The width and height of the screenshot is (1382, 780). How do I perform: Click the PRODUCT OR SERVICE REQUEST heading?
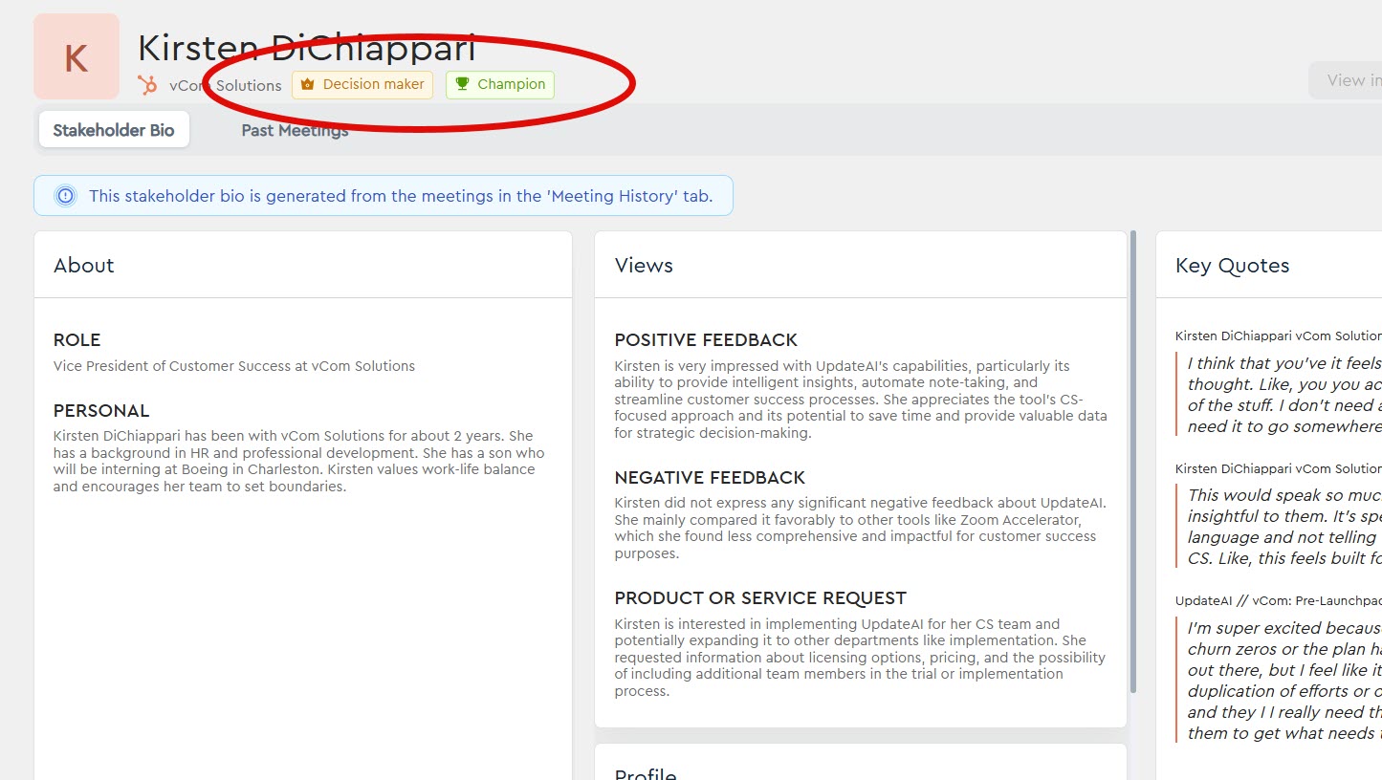click(x=760, y=598)
